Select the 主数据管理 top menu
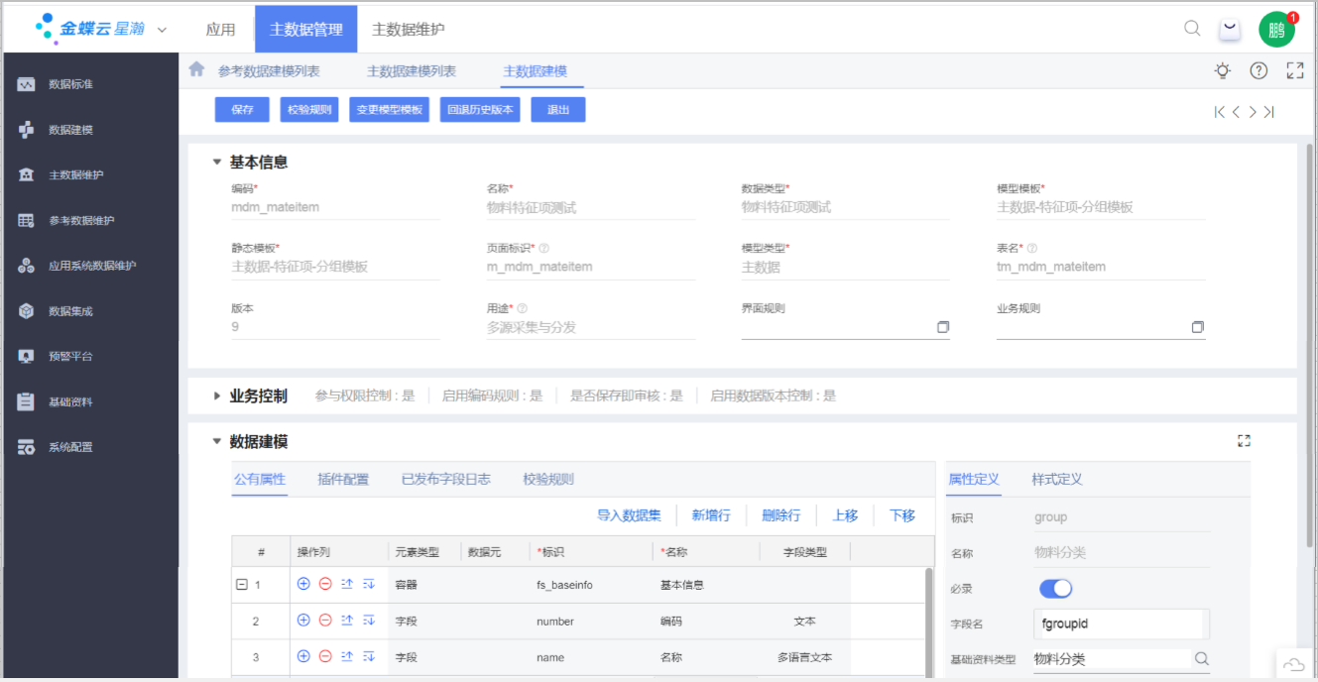Viewport: 1318px width, 682px height. 306,30
